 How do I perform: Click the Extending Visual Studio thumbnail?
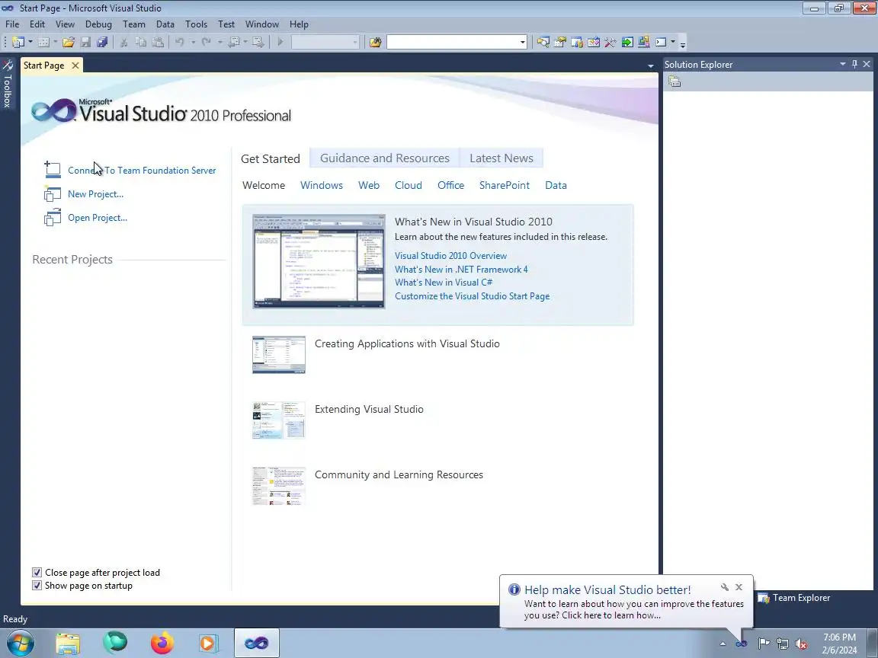tap(279, 420)
